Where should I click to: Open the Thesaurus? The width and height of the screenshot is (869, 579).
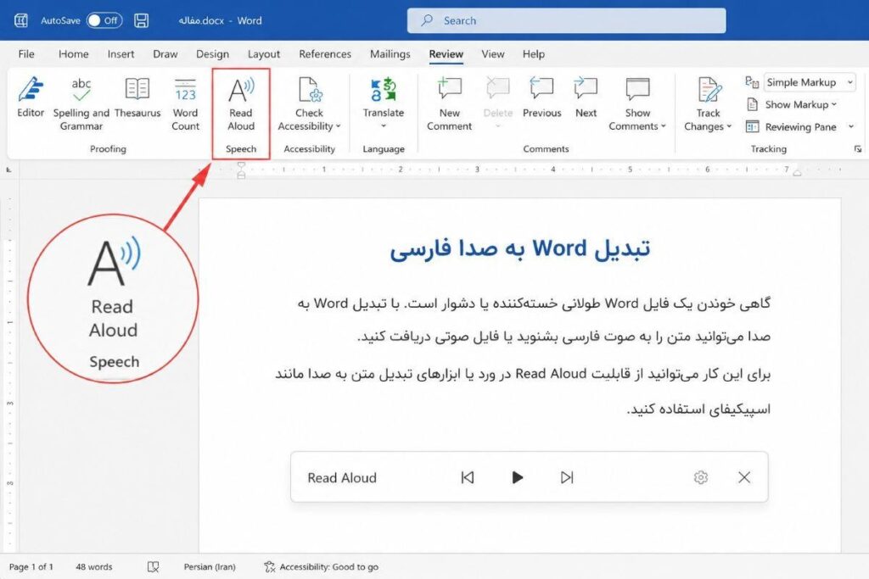(137, 98)
